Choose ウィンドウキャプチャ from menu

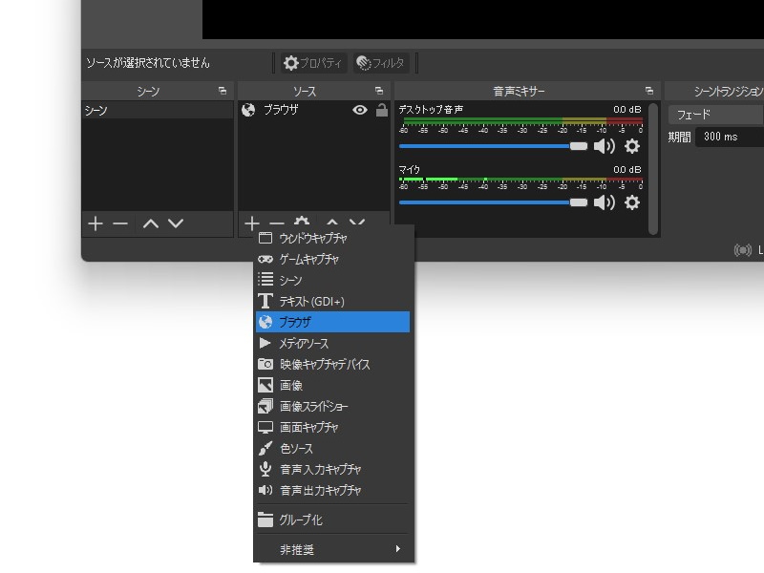[x=332, y=238]
